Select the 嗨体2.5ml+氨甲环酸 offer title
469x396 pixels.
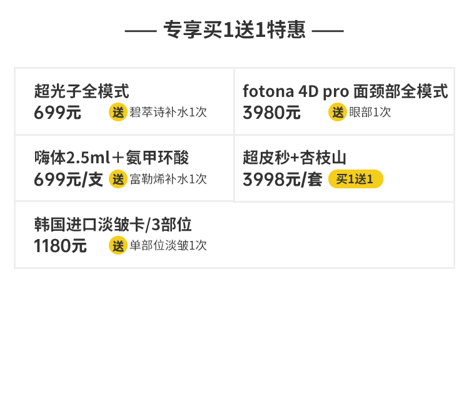[x=111, y=158]
